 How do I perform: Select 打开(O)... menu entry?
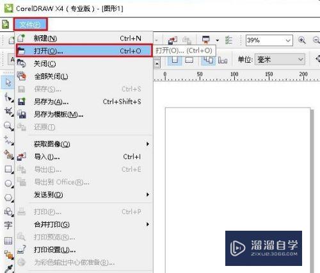click(x=84, y=51)
